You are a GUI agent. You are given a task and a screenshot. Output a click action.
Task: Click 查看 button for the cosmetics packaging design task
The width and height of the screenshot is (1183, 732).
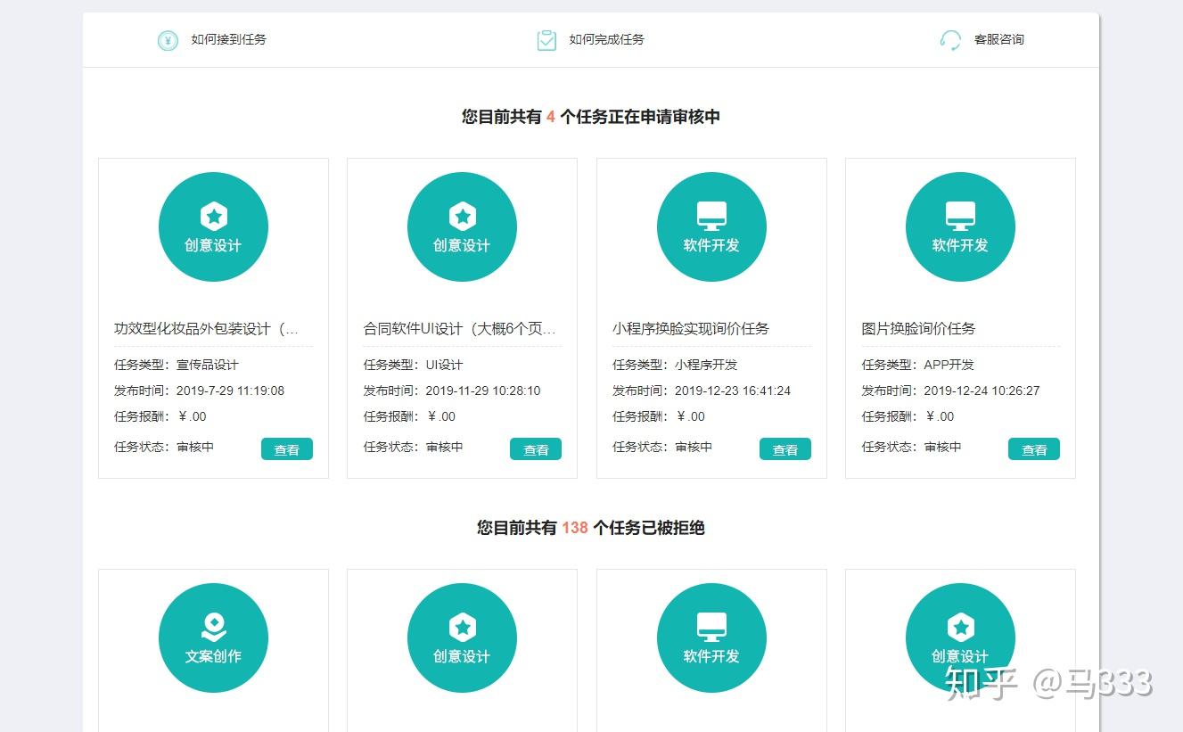click(287, 449)
